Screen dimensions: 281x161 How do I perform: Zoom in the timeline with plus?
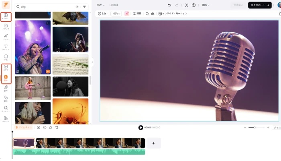pyautogui.click(x=268, y=128)
